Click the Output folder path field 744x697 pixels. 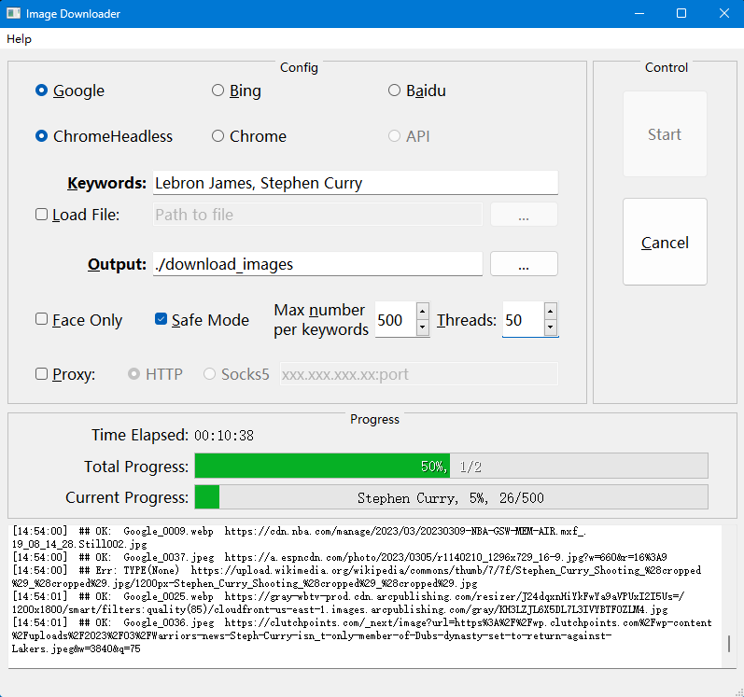pos(317,264)
